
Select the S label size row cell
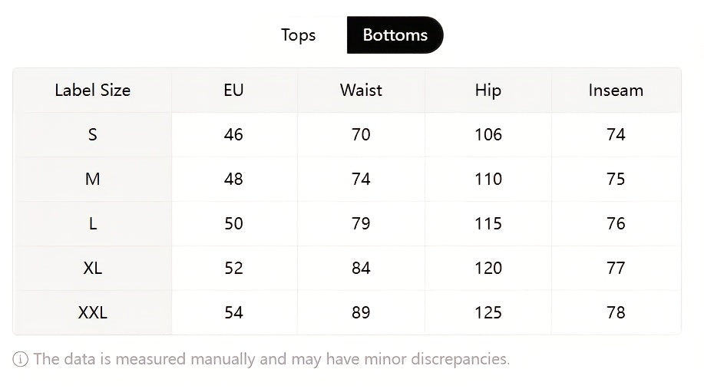click(x=93, y=135)
